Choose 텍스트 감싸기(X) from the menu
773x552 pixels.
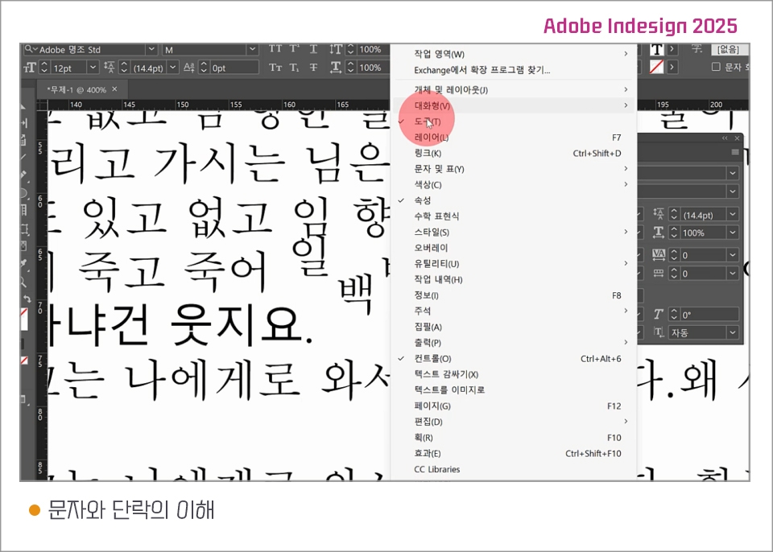pyautogui.click(x=513, y=374)
